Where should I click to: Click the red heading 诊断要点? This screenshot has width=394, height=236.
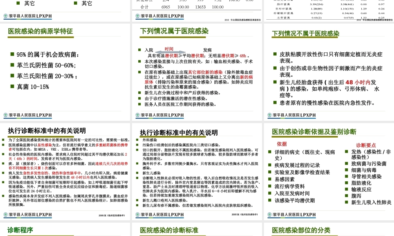click(x=366, y=145)
